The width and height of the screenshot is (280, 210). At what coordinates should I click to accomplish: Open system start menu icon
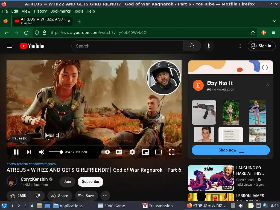point(4,206)
